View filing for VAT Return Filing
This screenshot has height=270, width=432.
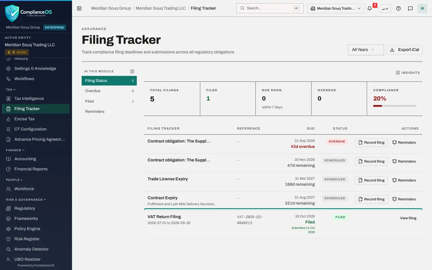(408, 218)
